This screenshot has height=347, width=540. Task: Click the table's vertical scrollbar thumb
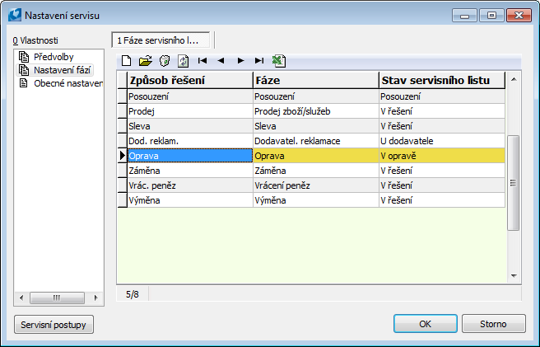coord(513,183)
